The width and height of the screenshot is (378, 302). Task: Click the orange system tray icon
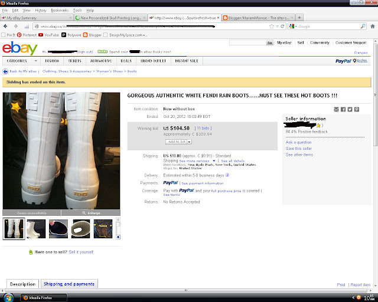click(x=359, y=298)
